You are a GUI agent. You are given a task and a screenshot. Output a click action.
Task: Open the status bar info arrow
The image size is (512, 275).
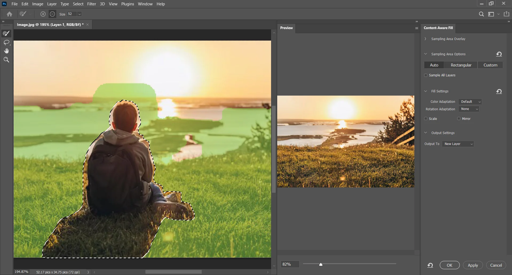(x=88, y=272)
